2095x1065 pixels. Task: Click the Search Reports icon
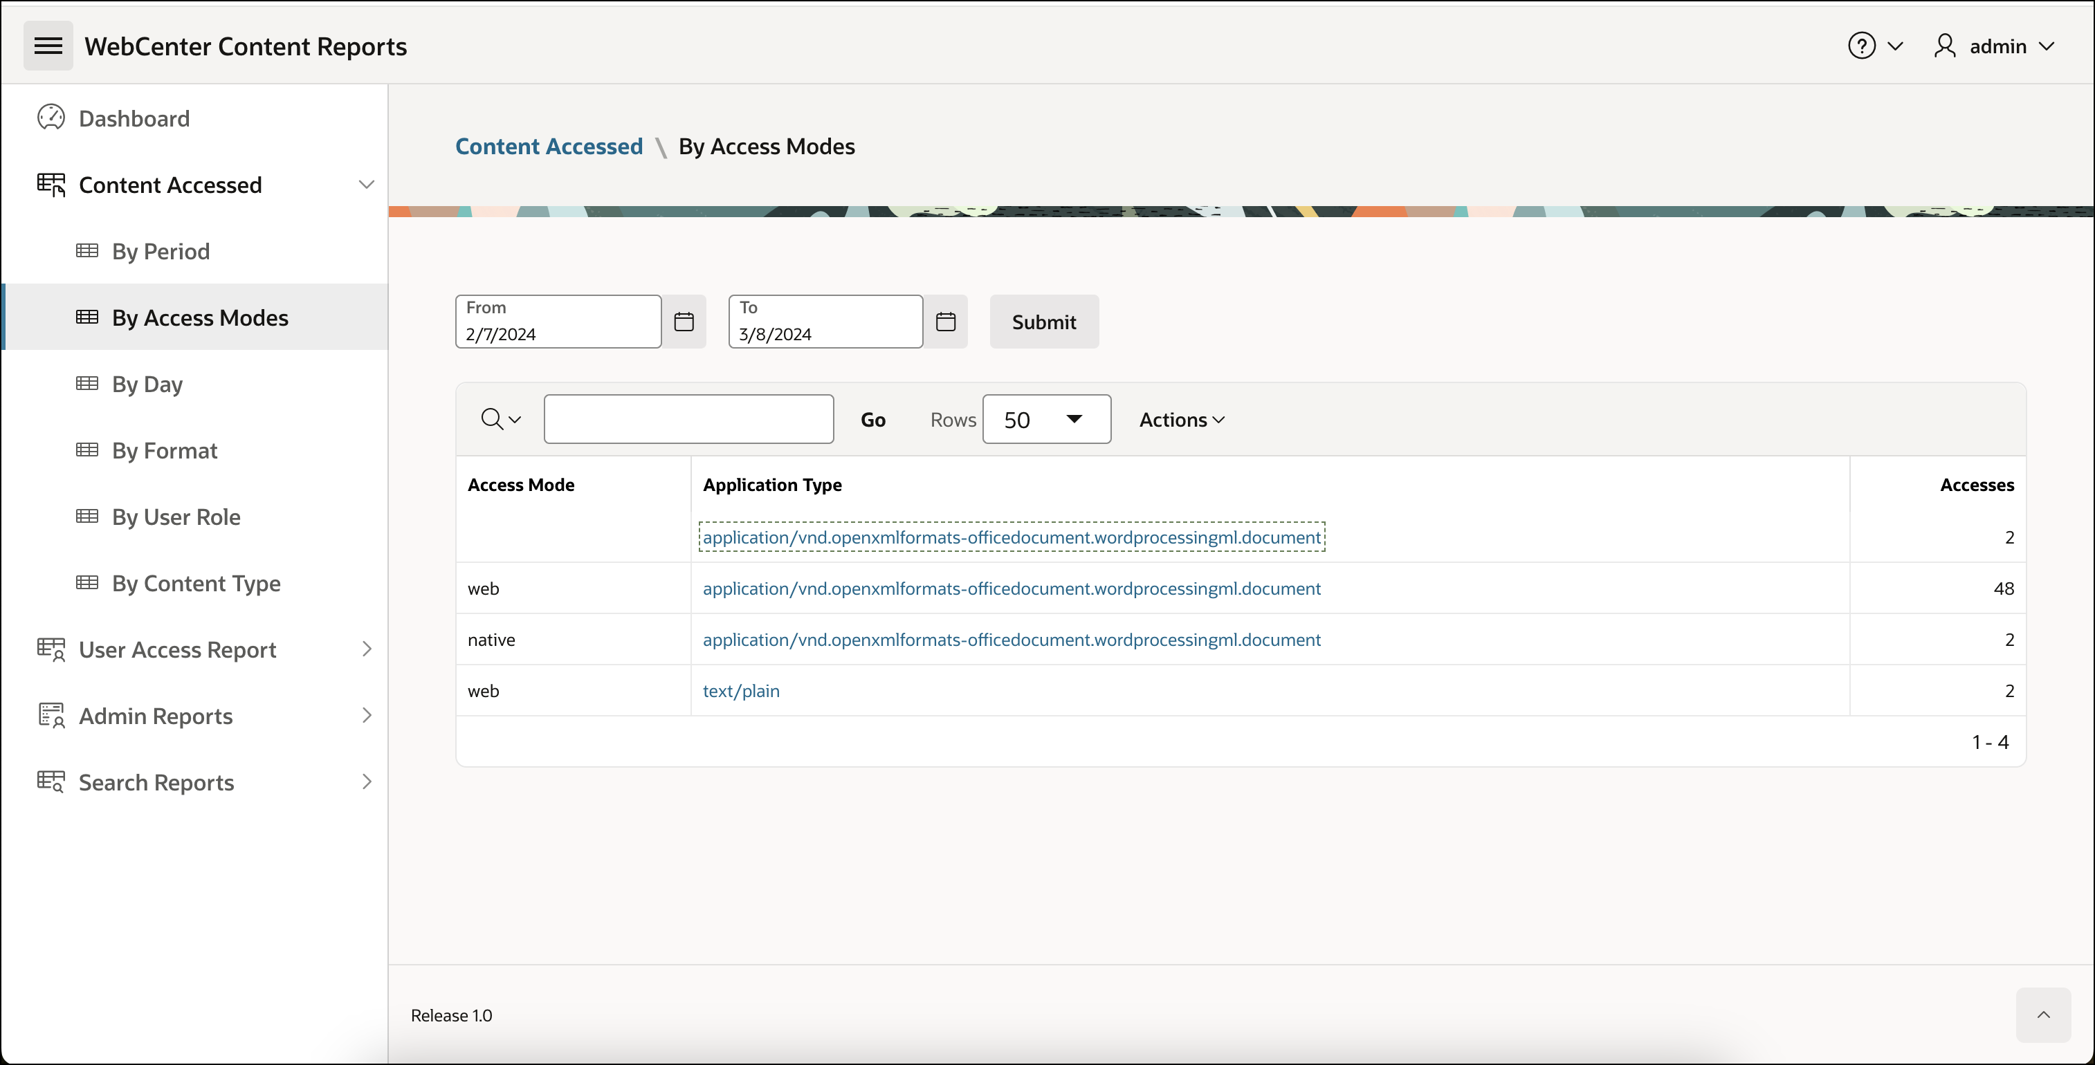[51, 781]
